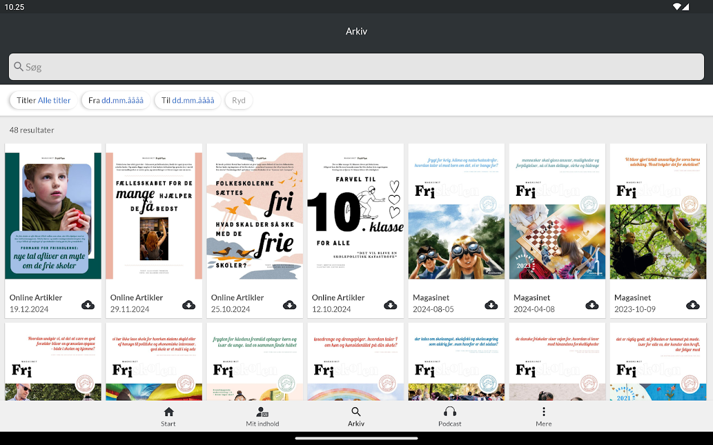The height and width of the screenshot is (445, 713).
Task: Open the Magasinet chessboard cover from 2024-04-08
Action: (558, 216)
